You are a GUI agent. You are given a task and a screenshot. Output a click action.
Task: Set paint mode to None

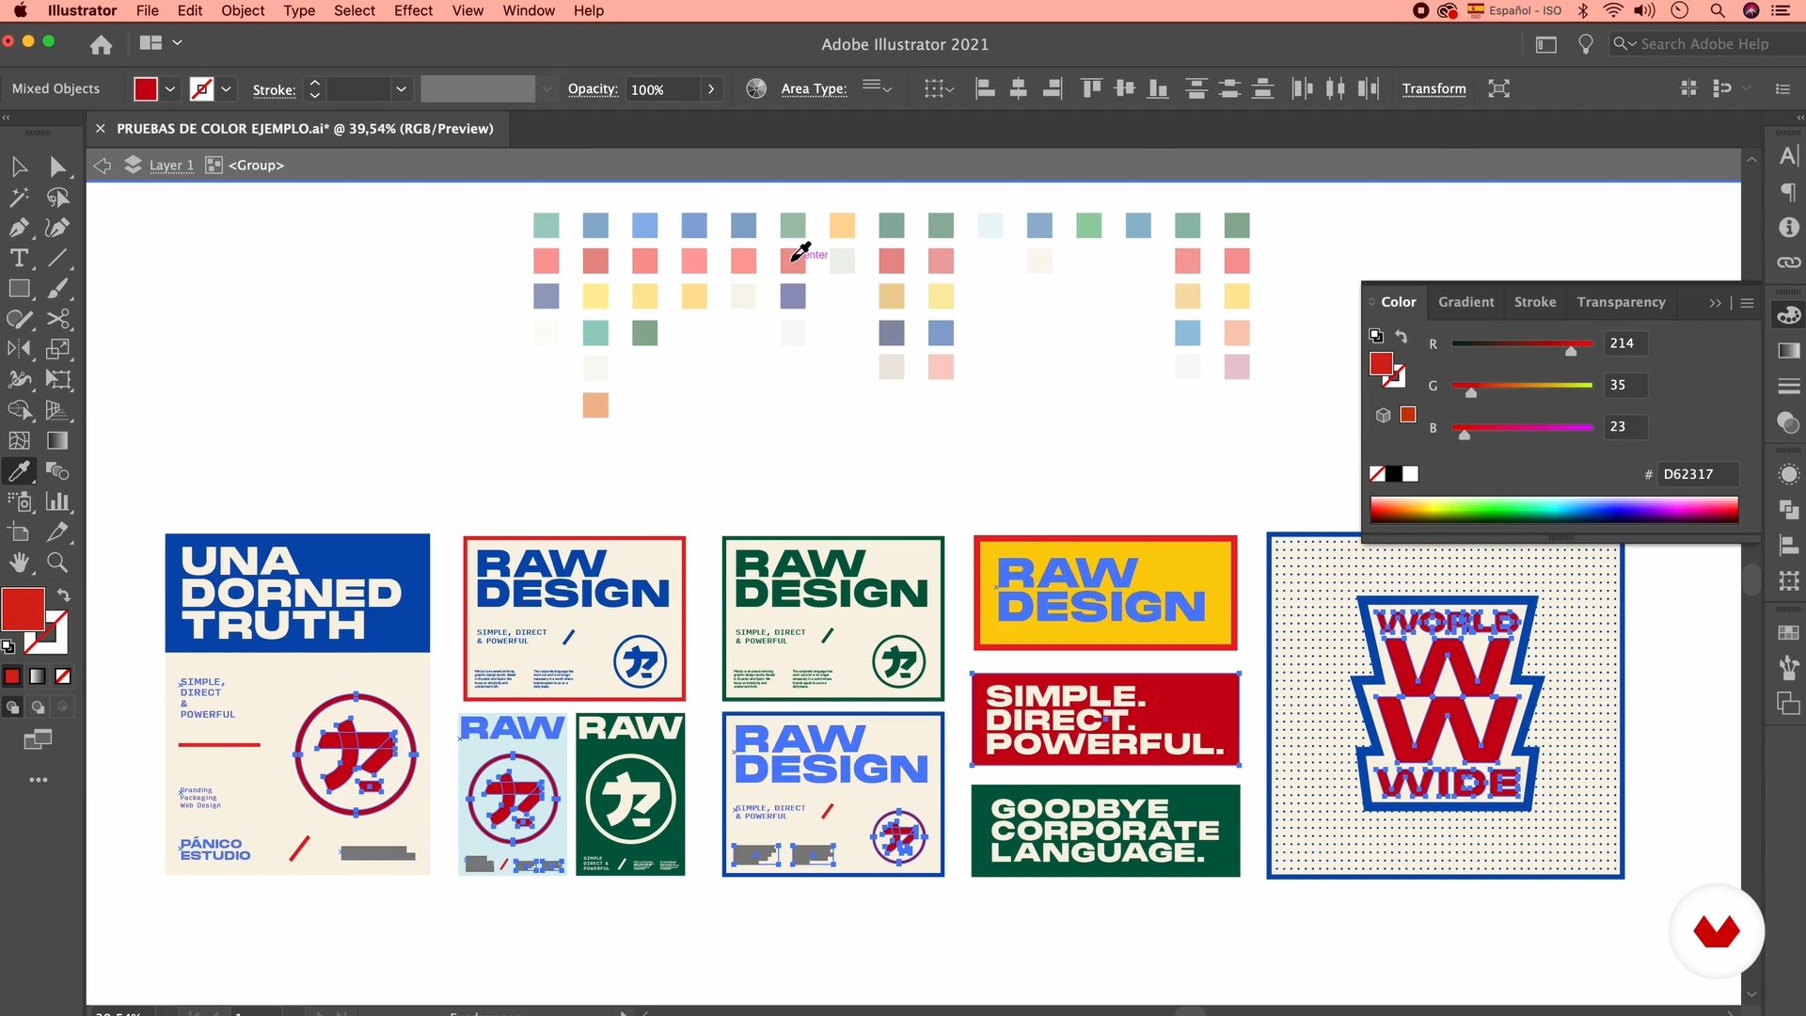63,676
